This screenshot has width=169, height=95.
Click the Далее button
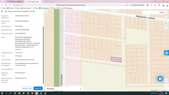pos(38,88)
